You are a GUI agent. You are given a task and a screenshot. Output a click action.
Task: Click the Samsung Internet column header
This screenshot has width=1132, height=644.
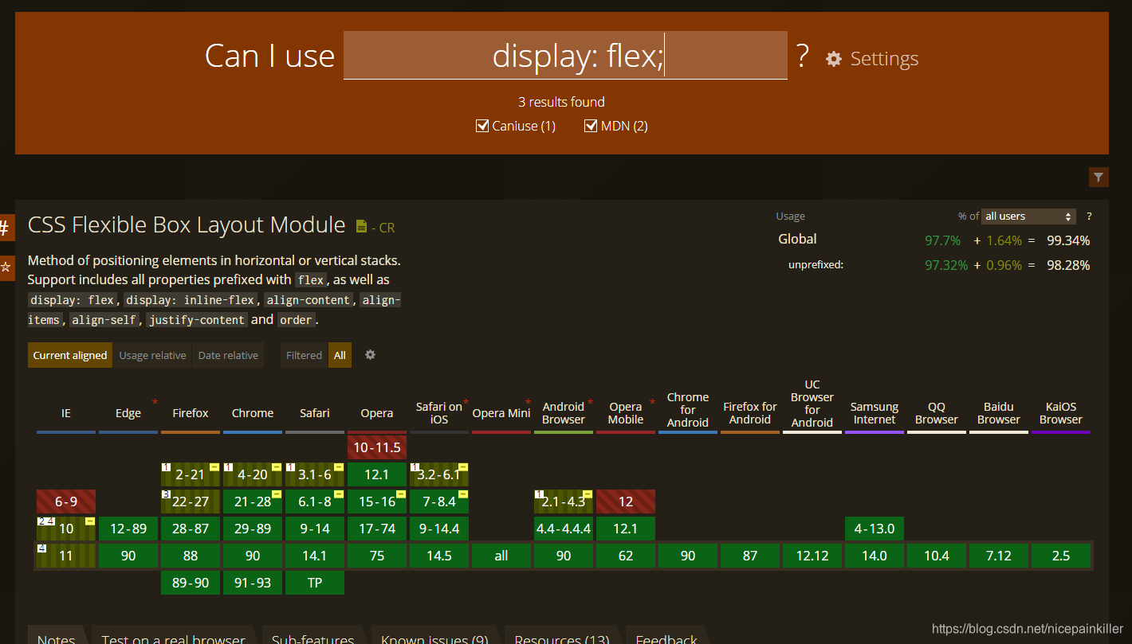tap(875, 413)
